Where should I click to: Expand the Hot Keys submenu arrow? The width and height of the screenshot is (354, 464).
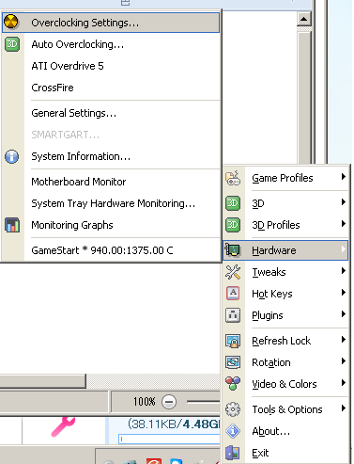pyautogui.click(x=344, y=293)
